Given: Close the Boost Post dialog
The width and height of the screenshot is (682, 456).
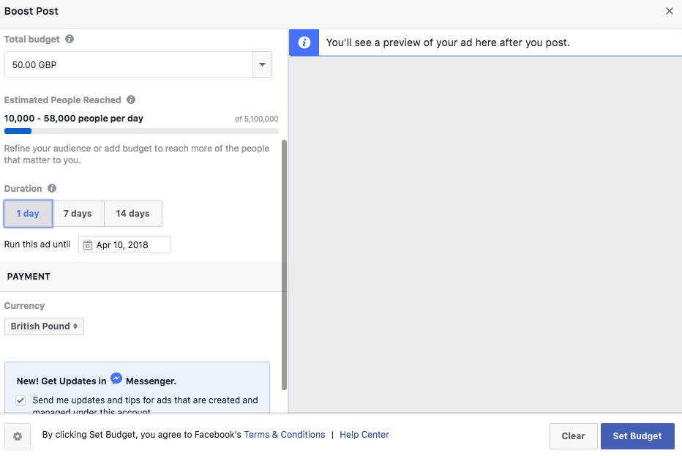Looking at the screenshot, I should point(669,11).
